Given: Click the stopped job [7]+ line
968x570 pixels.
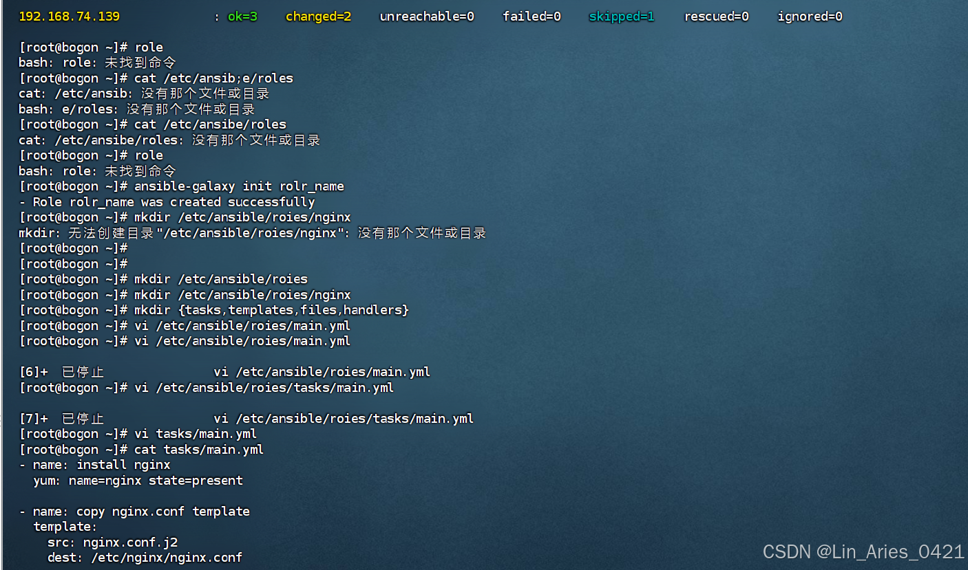Looking at the screenshot, I should pyautogui.click(x=246, y=419).
